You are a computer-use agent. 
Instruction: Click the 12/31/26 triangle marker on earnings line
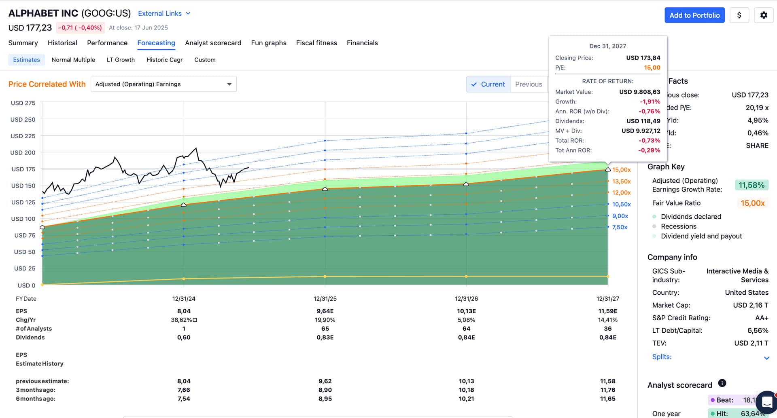(466, 184)
